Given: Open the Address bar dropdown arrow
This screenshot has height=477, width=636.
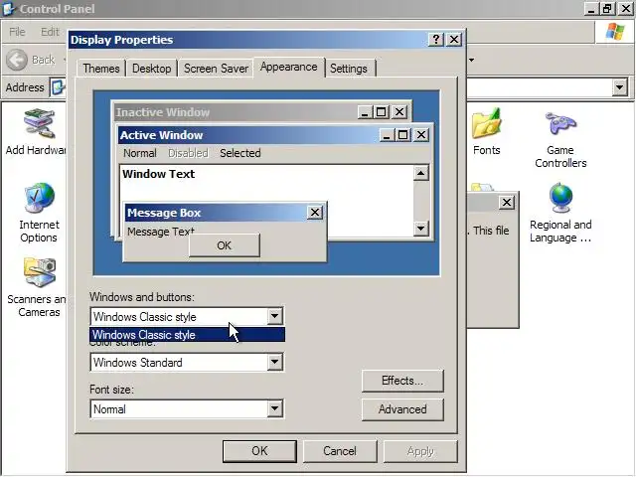Looking at the screenshot, I should pos(619,87).
